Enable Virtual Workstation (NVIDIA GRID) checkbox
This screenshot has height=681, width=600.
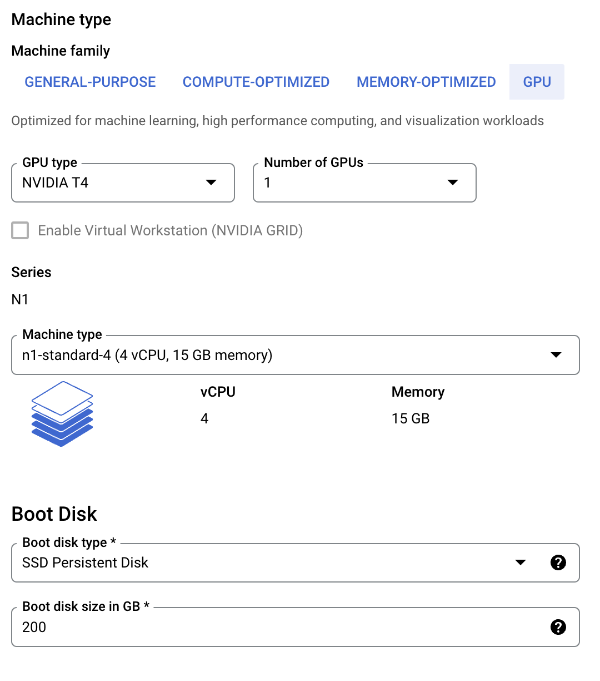21,230
